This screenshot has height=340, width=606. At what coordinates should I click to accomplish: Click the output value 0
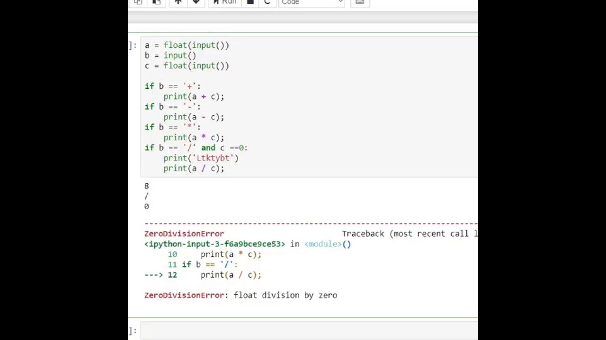147,206
